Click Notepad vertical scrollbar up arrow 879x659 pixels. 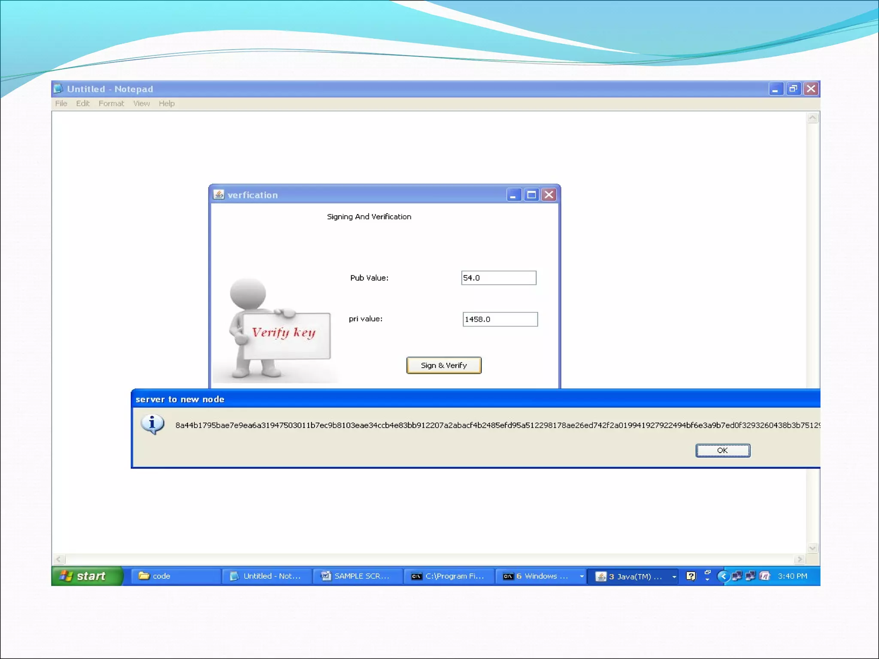point(812,118)
